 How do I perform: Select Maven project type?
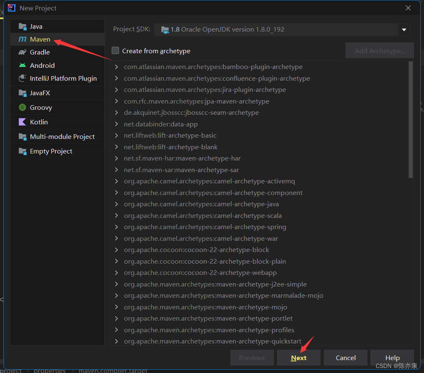click(x=57, y=39)
